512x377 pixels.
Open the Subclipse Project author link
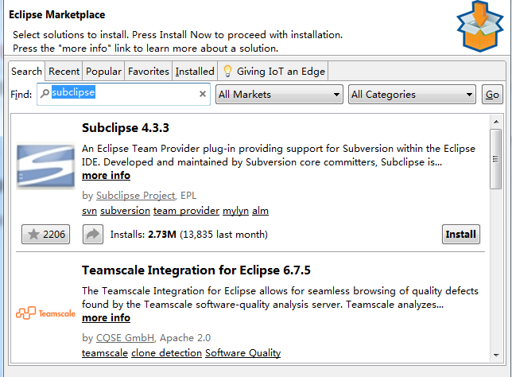tap(135, 196)
